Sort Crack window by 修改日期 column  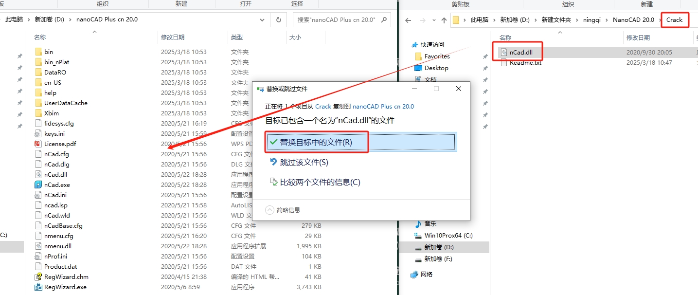[638, 37]
